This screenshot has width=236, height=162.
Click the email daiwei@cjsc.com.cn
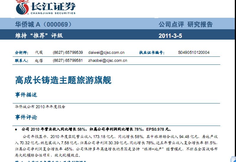coord(106,52)
